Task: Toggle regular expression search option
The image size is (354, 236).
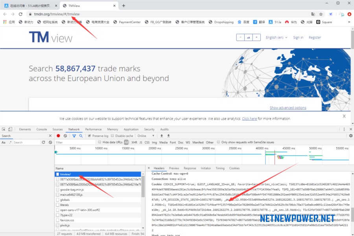Action: click(10, 143)
